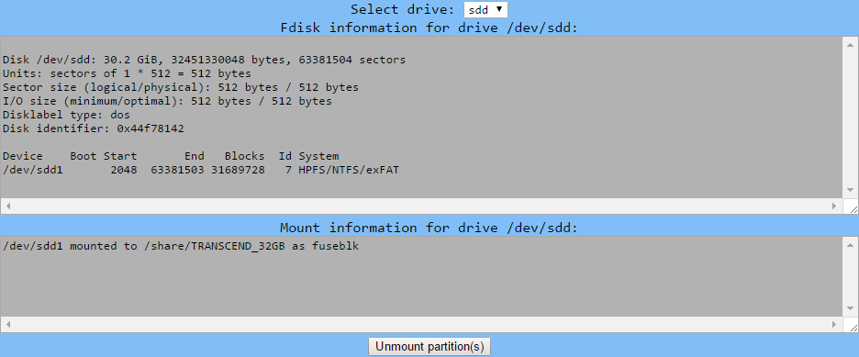Click the Disklabel type: dos line
This screenshot has width=859, height=357.
[66, 115]
